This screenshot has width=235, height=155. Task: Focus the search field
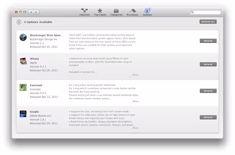(x=205, y=12)
